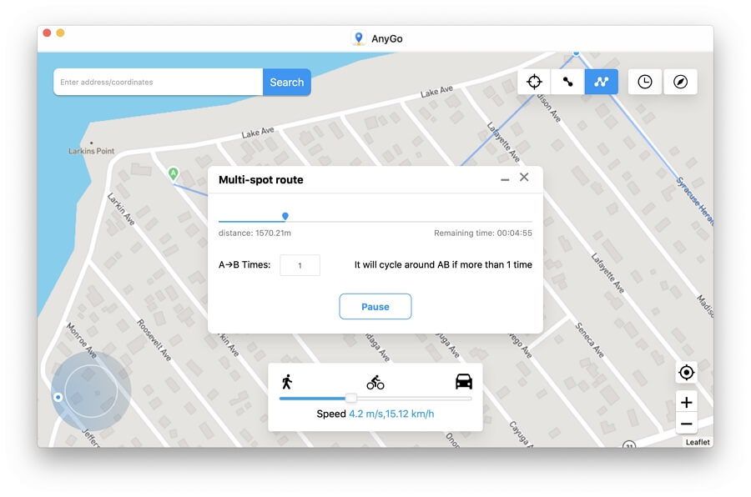Screen dimensions: 751x497
Task: Open the history records clock icon
Action: 645,82
